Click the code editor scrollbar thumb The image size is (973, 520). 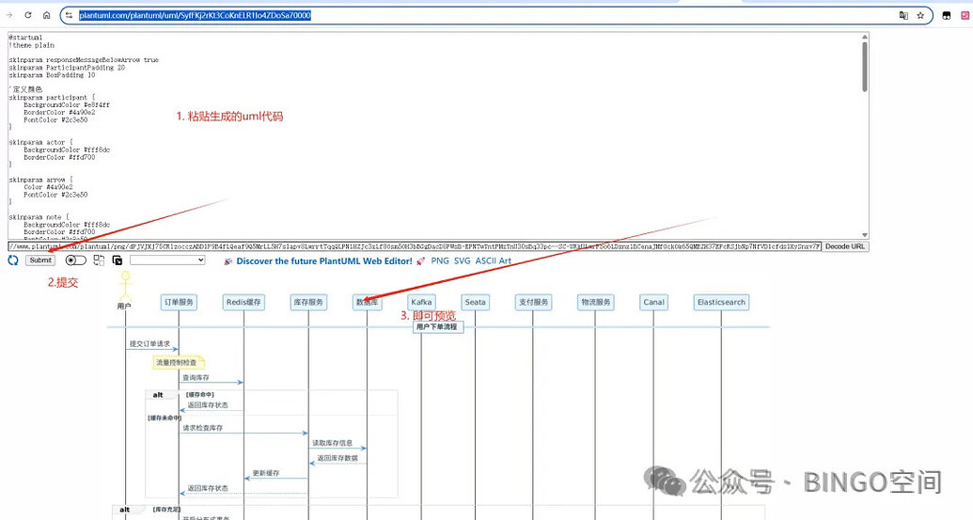click(864, 67)
